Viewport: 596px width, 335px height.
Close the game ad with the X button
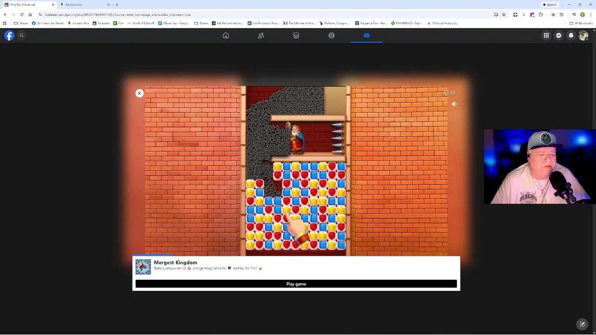click(x=139, y=94)
